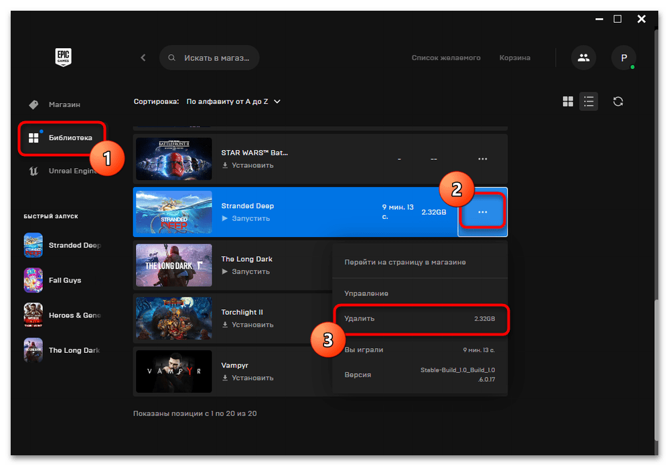This screenshot has height=466, width=669.
Task: Open the three-dot menu for Stranded Deep
Action: pos(482,212)
